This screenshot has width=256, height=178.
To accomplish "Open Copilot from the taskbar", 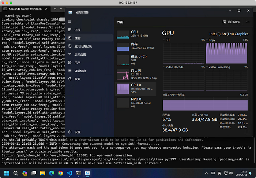I will tap(25, 173).
